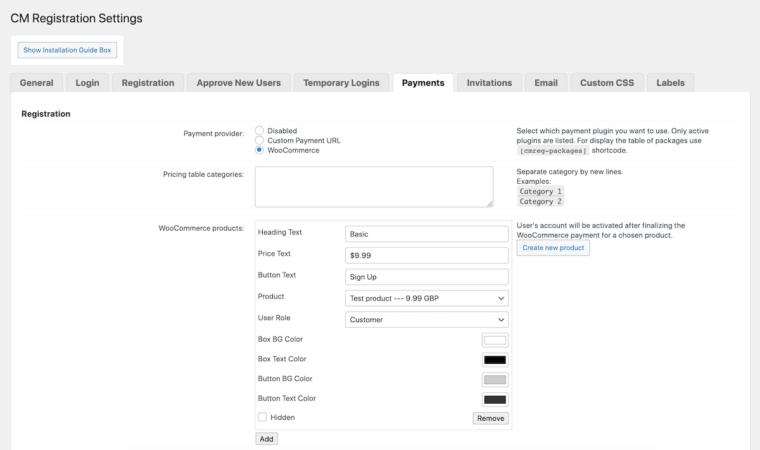
Task: Edit the Price Text field showing $9.99
Action: [427, 255]
